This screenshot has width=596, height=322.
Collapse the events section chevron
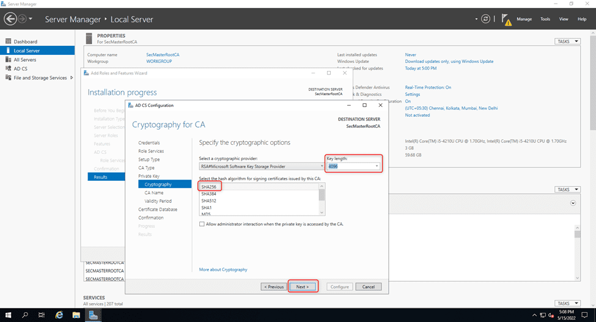click(573, 203)
